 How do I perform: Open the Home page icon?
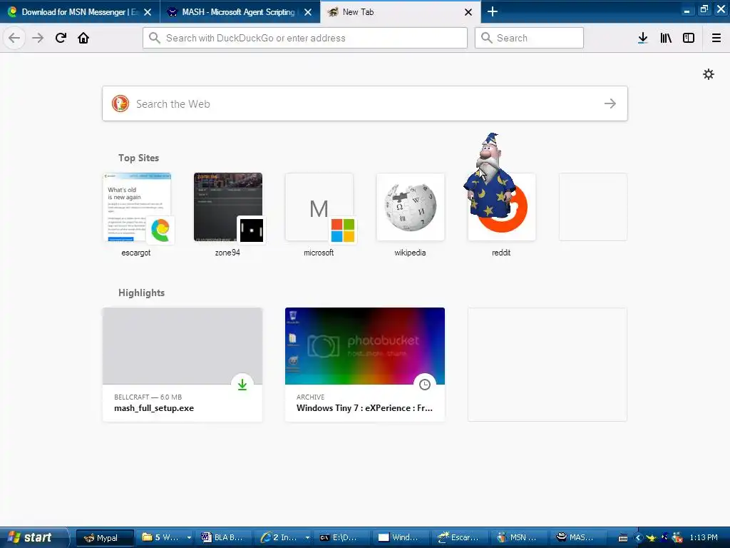point(83,38)
